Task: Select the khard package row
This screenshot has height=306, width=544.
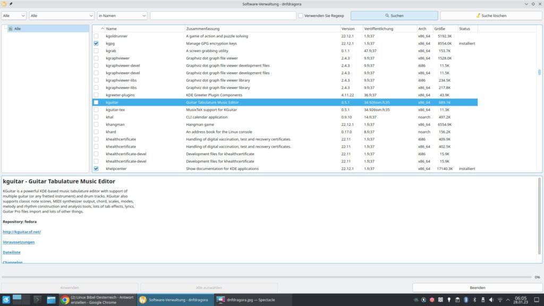Action: (285, 132)
